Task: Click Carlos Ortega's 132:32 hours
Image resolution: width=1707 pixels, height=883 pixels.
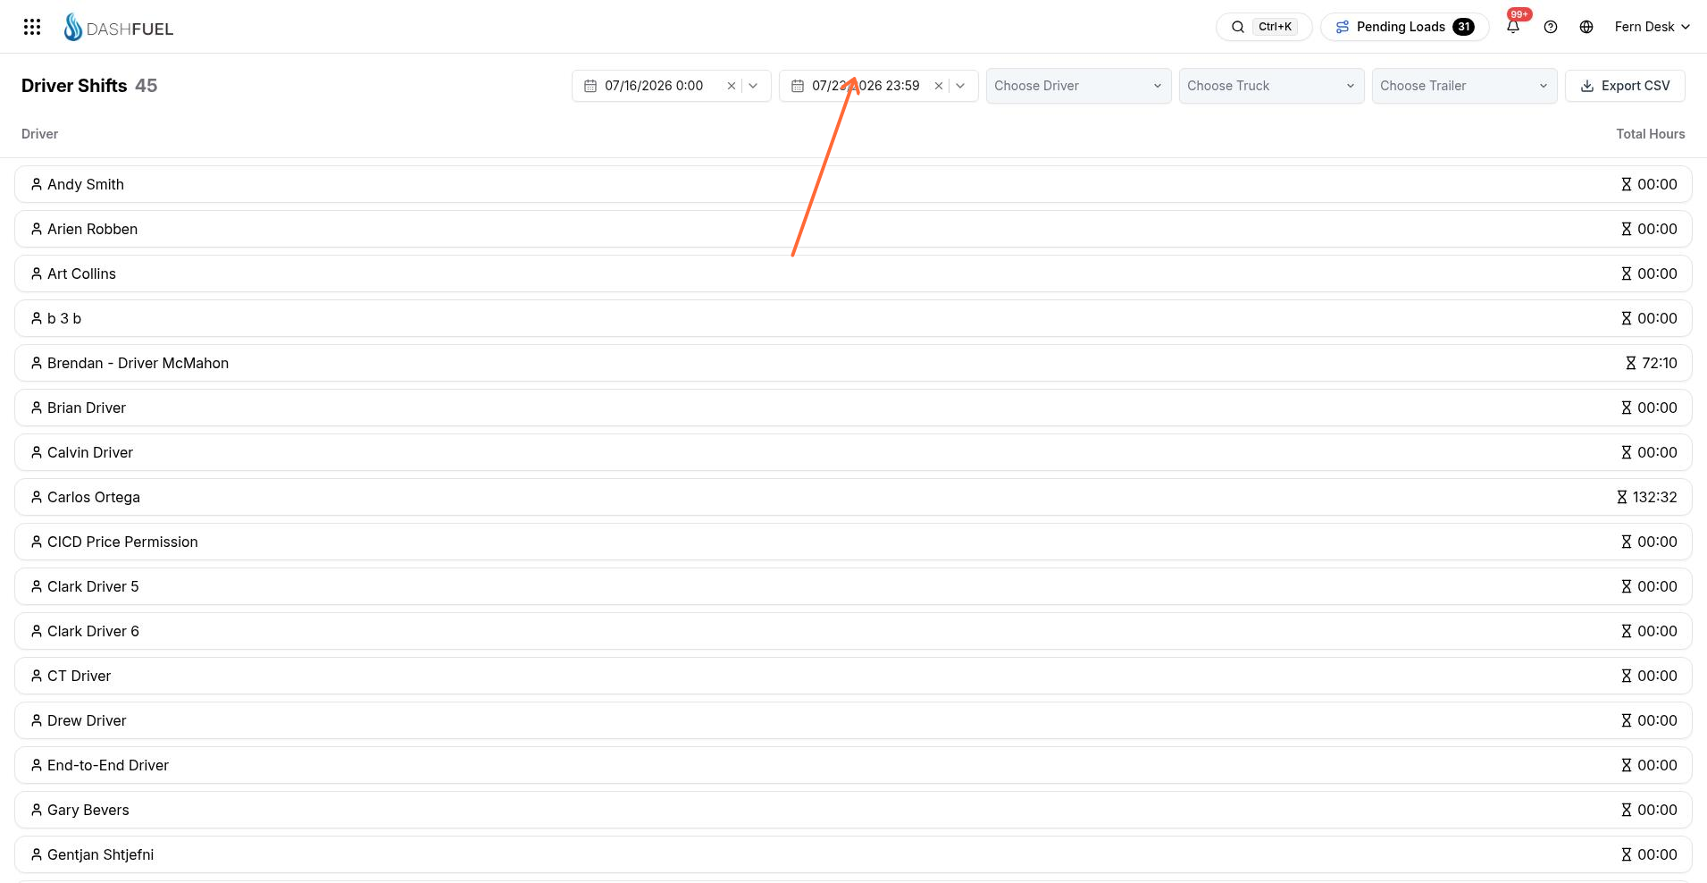Action: tap(1654, 497)
